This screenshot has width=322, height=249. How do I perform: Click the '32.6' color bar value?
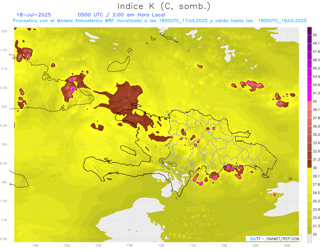pyautogui.click(x=316, y=151)
